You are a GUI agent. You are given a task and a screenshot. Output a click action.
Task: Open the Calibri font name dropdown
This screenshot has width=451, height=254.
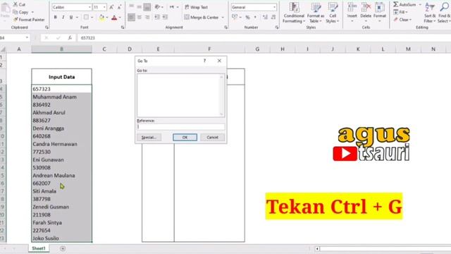tap(89, 7)
